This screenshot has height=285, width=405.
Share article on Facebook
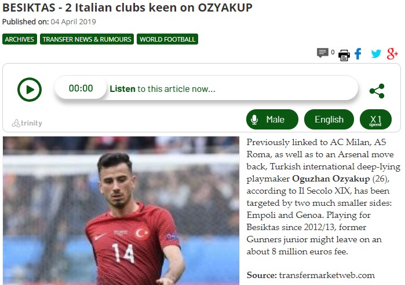click(x=358, y=54)
